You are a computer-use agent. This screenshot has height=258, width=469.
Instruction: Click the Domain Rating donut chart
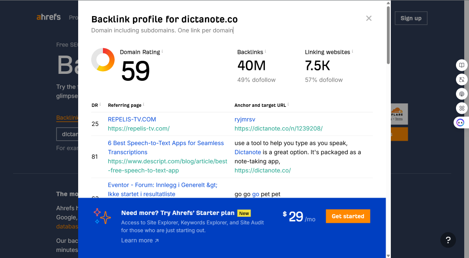103,60
